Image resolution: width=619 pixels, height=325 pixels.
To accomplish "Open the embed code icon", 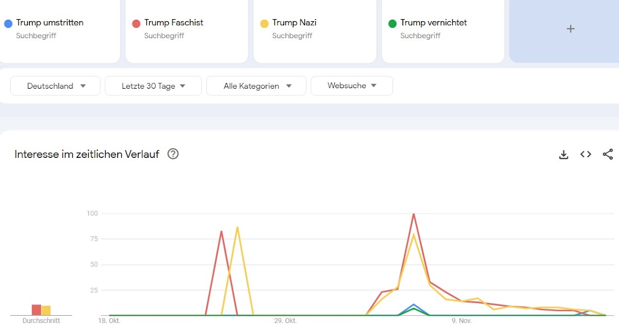I will click(x=585, y=154).
